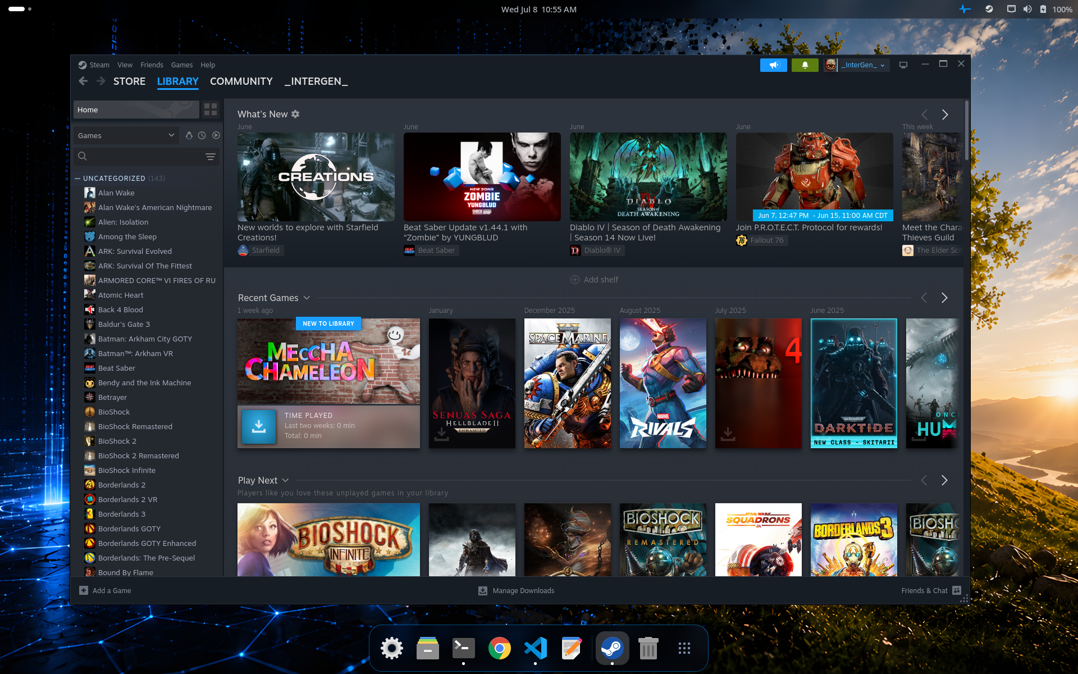The image size is (1078, 674).
Task: Go back with the left arrow
Action: (x=83, y=81)
